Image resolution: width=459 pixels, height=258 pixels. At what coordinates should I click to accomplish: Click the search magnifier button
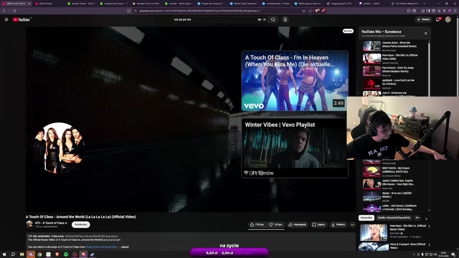pos(273,19)
